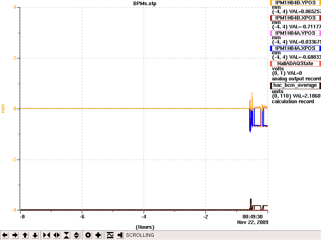Click the -6 tick label on time axis
321x240 pixels.
pos(82,217)
